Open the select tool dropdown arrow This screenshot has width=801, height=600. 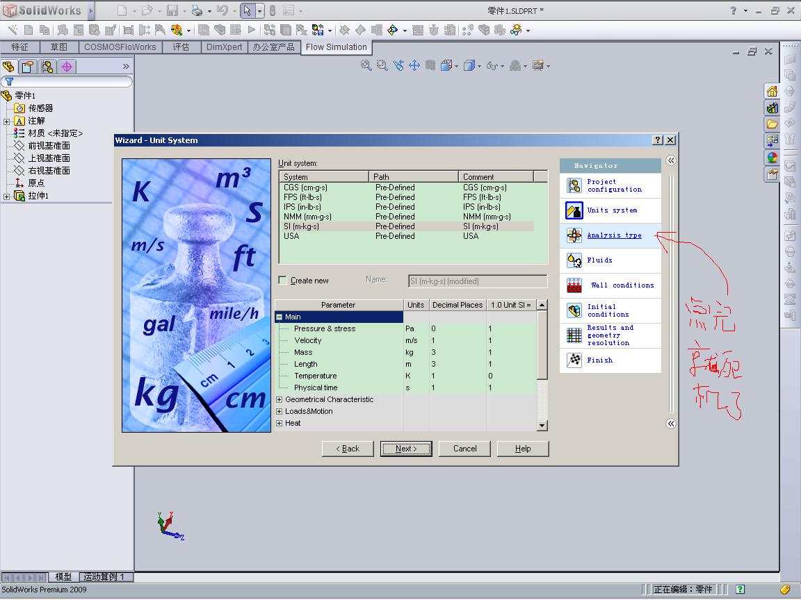[x=259, y=10]
